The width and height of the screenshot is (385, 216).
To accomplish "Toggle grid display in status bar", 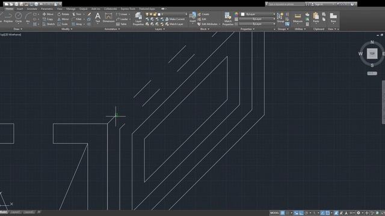I will point(283,213).
